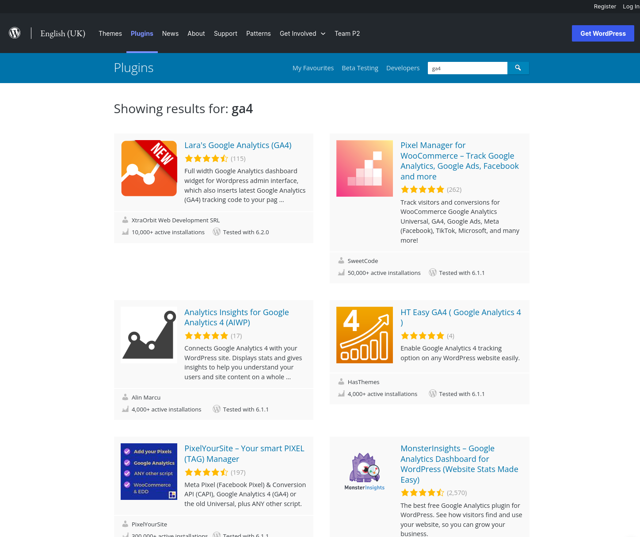The height and width of the screenshot is (537, 640).
Task: Click the (115) ratings count
Action: point(238,159)
